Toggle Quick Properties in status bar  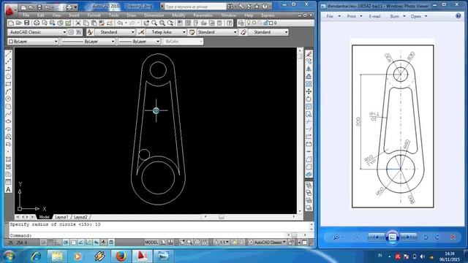tap(111, 243)
